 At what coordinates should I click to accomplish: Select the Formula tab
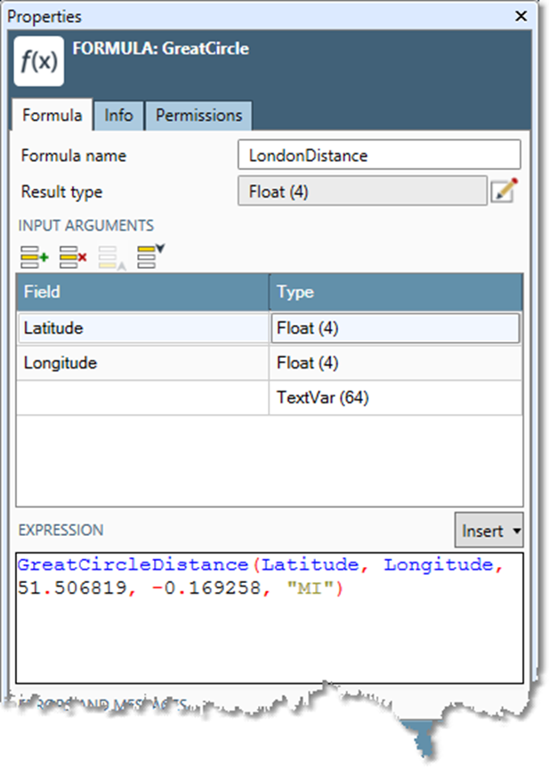click(51, 116)
